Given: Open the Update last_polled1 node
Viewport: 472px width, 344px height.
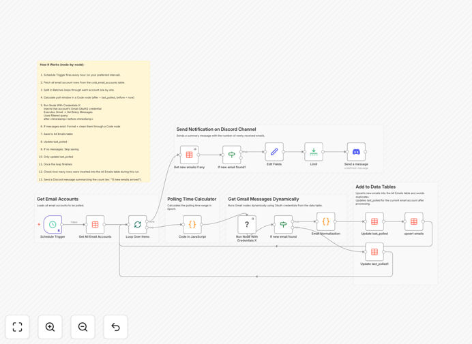Looking at the screenshot, I should coord(374,252).
